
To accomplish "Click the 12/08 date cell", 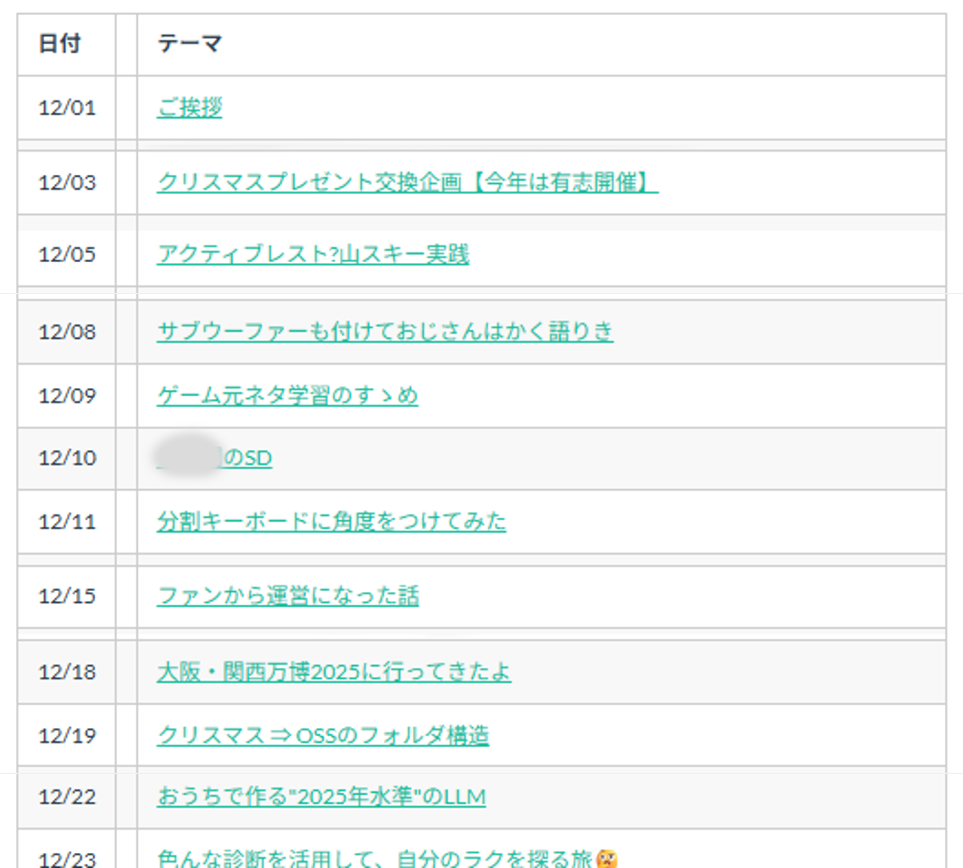I will click(67, 331).
